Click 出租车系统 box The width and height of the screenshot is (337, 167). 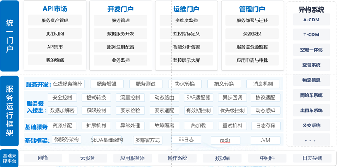[311, 110]
